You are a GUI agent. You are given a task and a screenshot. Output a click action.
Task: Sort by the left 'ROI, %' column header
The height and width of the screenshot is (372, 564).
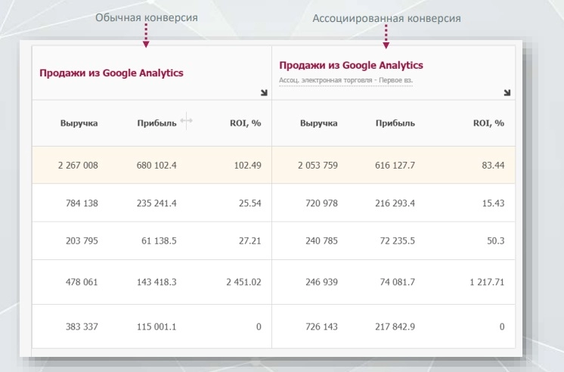pyautogui.click(x=245, y=123)
